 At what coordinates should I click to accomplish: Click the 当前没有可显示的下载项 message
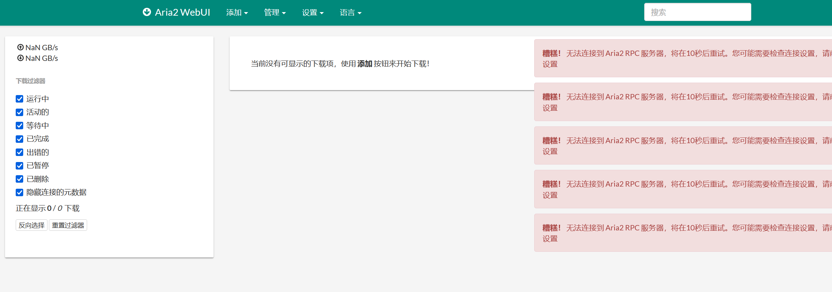340,64
